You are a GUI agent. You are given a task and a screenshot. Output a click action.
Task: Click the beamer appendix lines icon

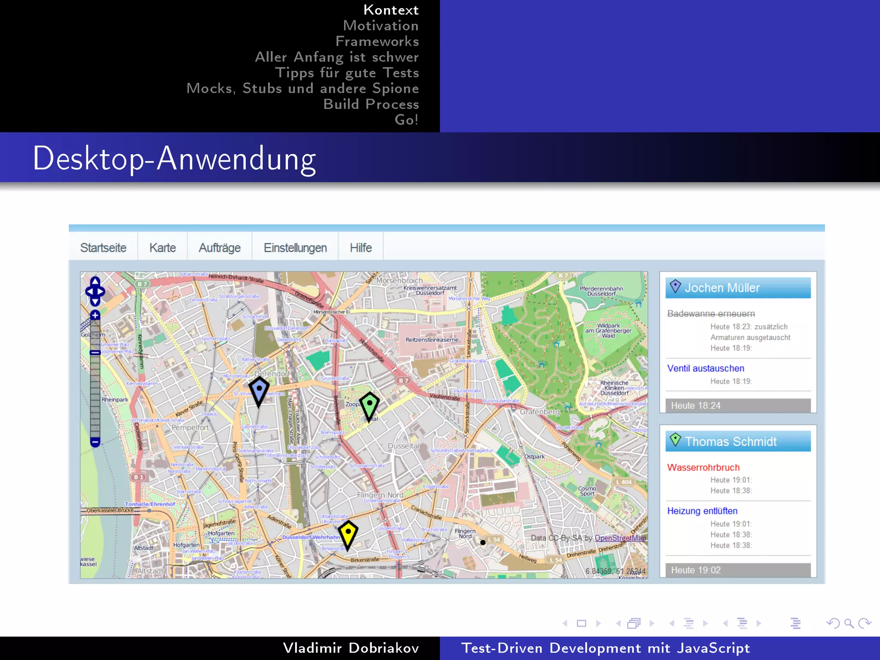(x=796, y=623)
